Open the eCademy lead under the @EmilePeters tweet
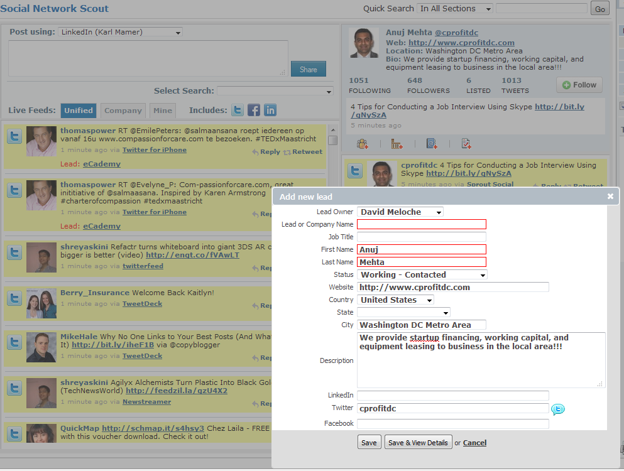 click(101, 164)
